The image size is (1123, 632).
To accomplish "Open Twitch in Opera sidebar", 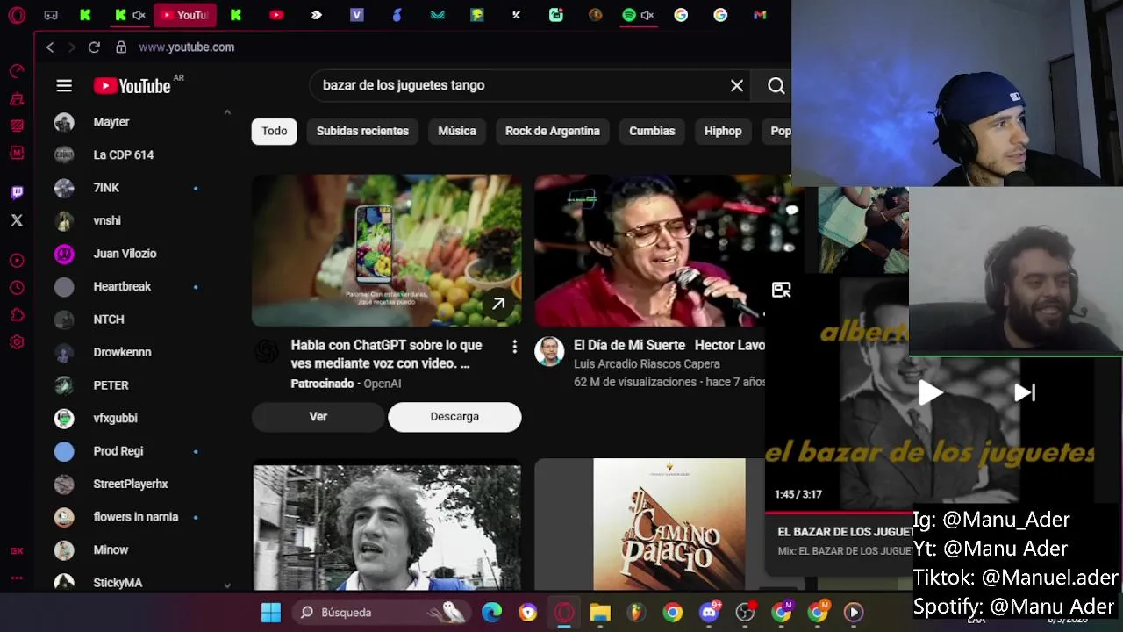I will (x=17, y=192).
